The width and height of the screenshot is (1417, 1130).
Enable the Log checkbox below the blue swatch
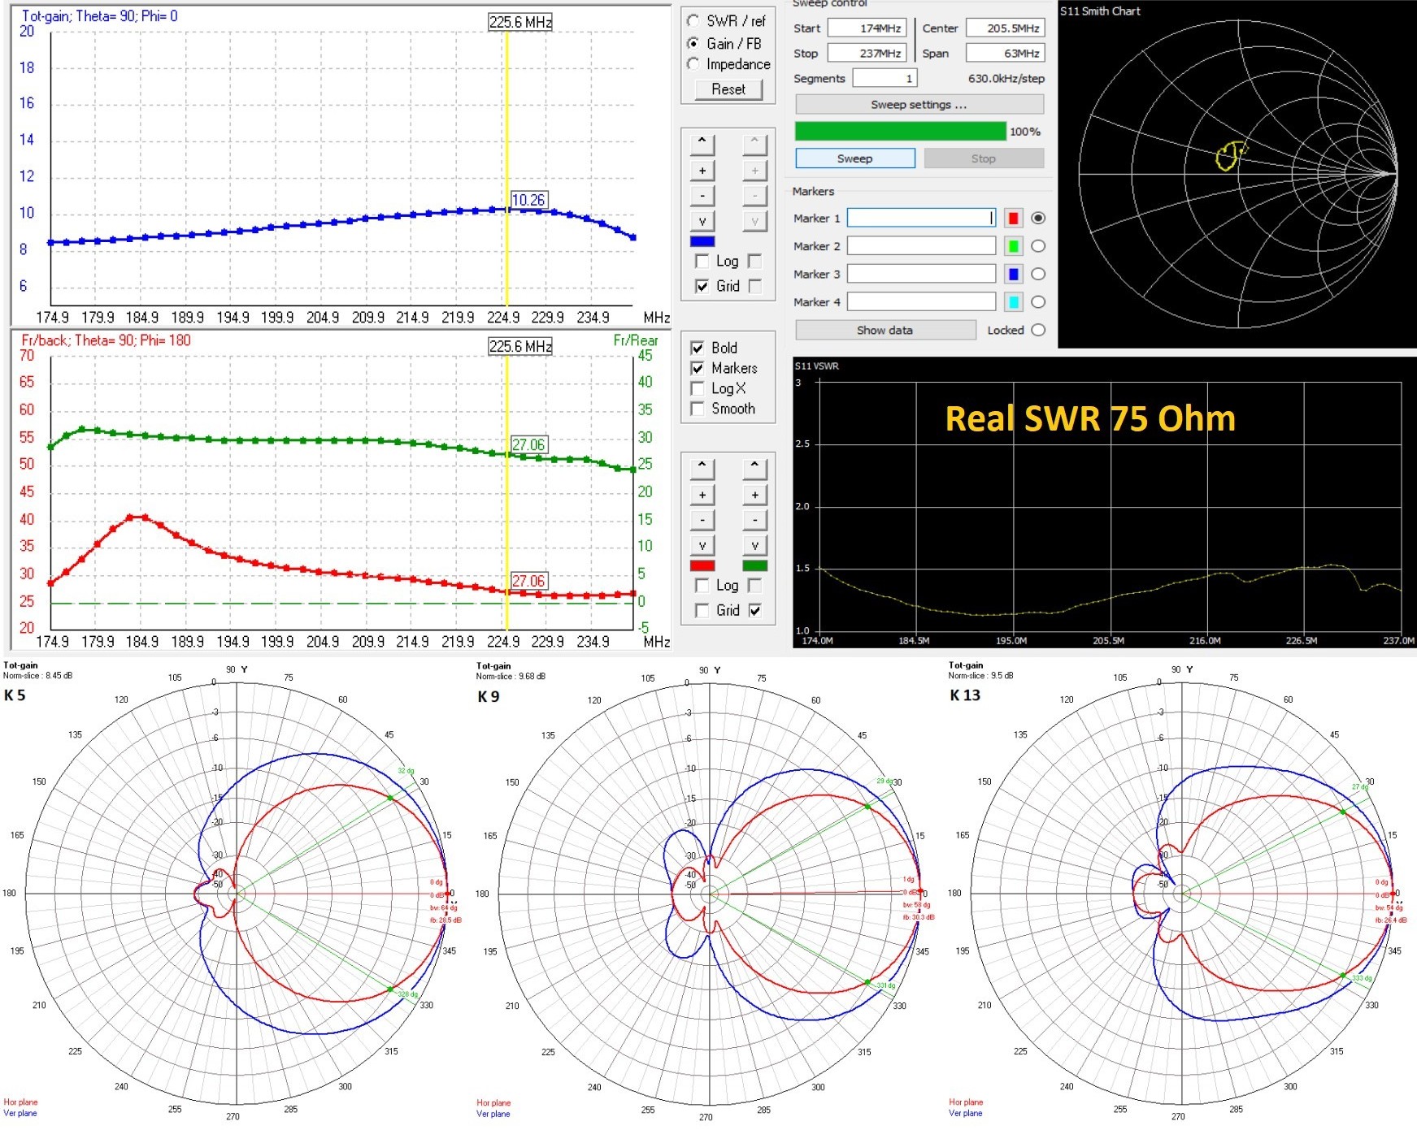pyautogui.click(x=702, y=261)
